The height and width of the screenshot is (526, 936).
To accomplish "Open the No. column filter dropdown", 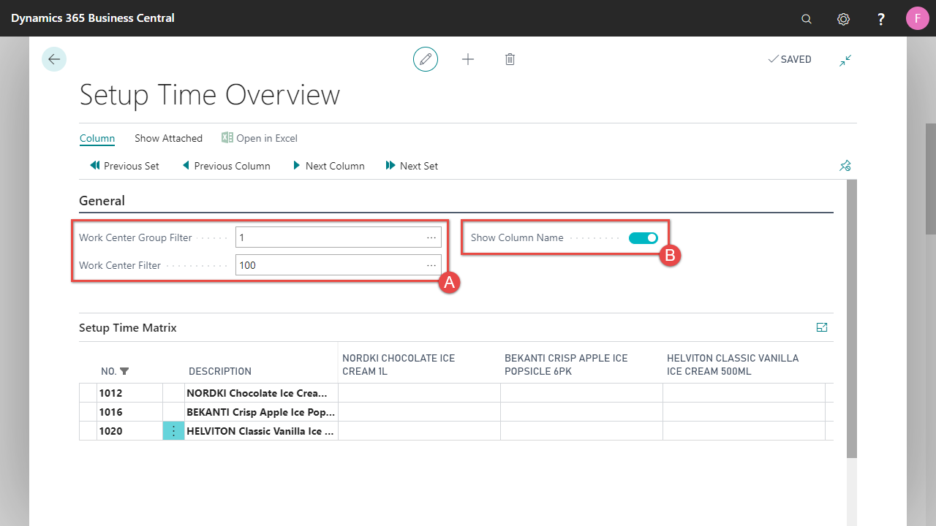I will (x=124, y=371).
